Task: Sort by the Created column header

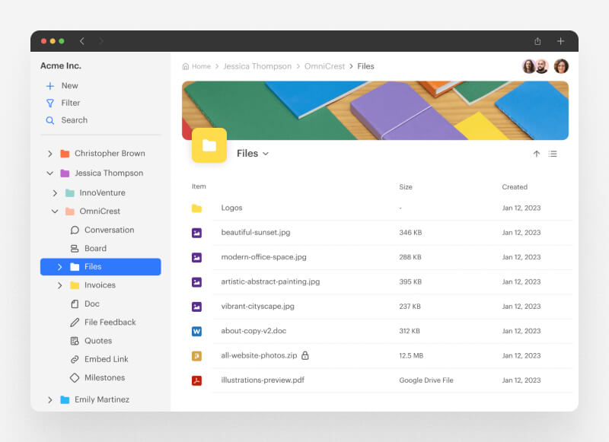Action: tap(515, 187)
